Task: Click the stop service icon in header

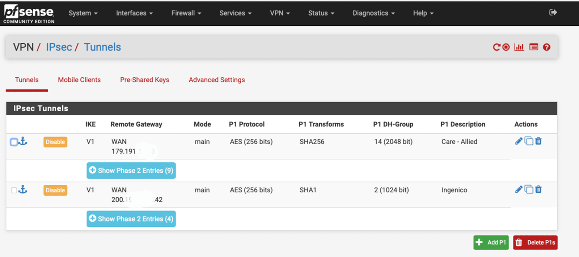Action: (x=506, y=47)
